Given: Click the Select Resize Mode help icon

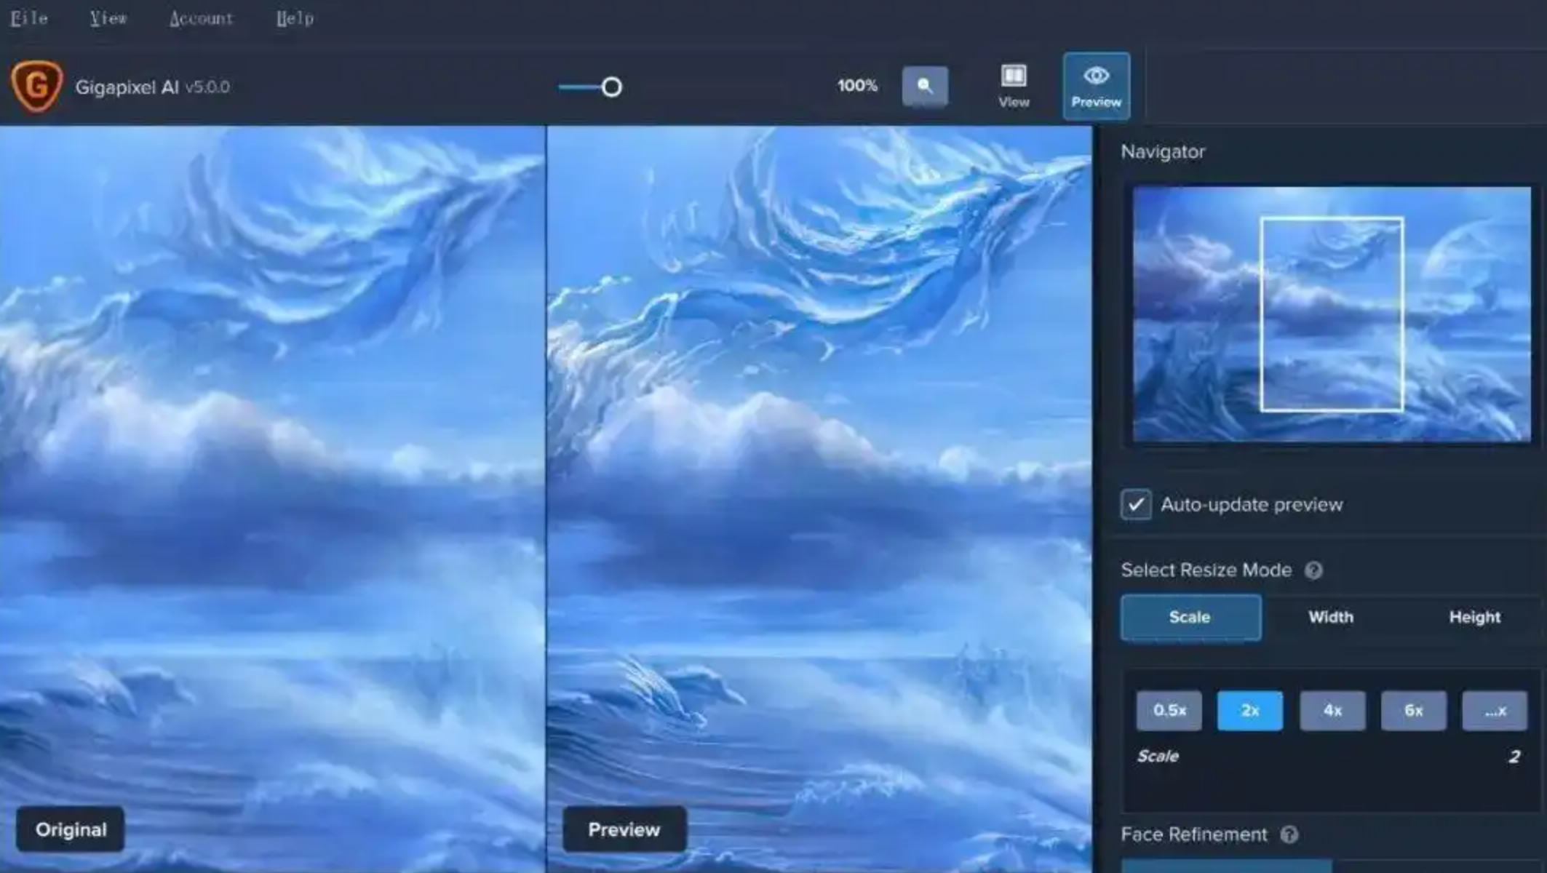Looking at the screenshot, I should click(x=1313, y=570).
